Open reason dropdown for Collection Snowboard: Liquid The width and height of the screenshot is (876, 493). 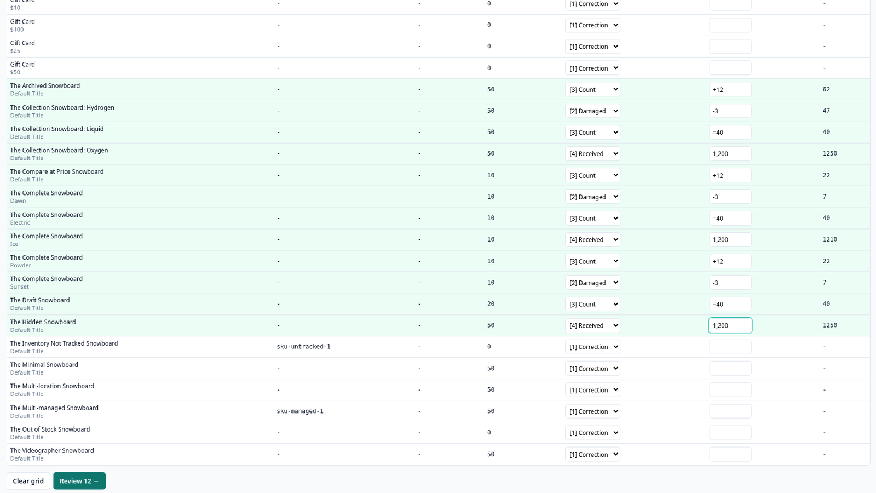(x=592, y=132)
